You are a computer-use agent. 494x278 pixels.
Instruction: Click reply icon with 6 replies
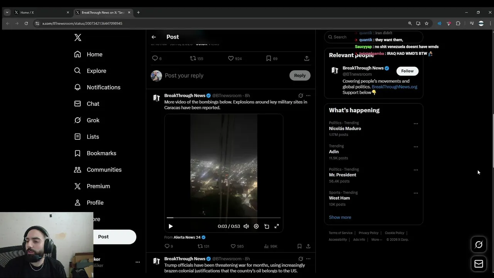pyautogui.click(x=157, y=58)
